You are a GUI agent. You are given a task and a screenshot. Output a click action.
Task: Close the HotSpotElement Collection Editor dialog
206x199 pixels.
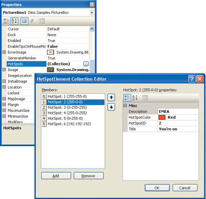coord(200,79)
